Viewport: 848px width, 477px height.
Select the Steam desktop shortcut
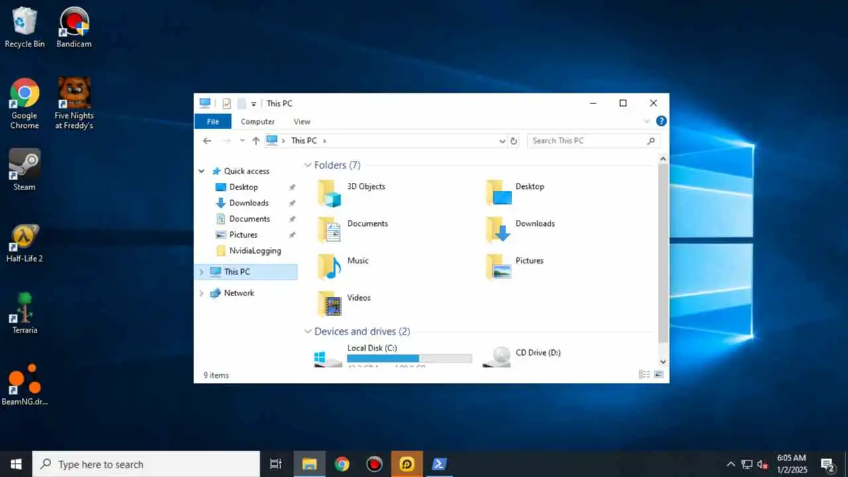click(x=25, y=170)
